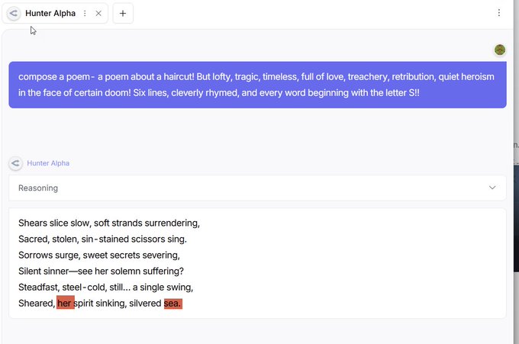Open the top-right vertical ellipsis menu
The image size is (519, 344).
click(x=499, y=13)
